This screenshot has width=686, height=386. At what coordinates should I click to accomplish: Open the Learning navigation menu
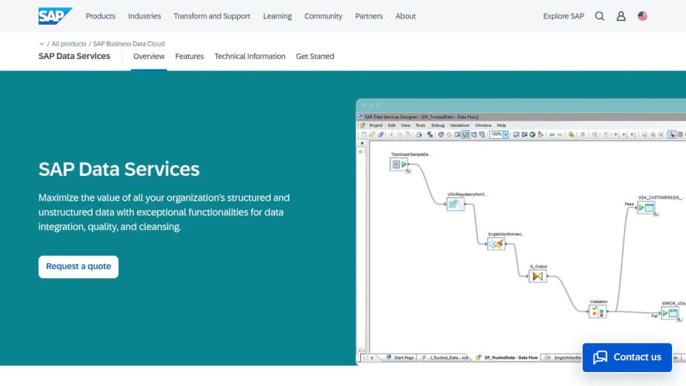point(278,16)
